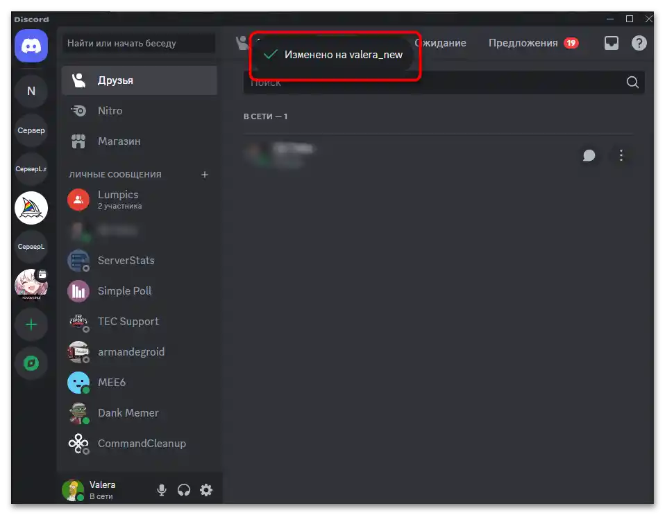Viewport: 665px width, 515px height.
Task: Explore discoverable servers compass icon
Action: click(31, 363)
